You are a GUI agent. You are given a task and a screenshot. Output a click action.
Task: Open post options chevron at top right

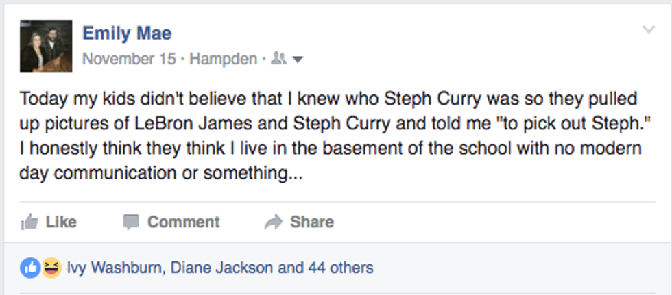[x=648, y=29]
